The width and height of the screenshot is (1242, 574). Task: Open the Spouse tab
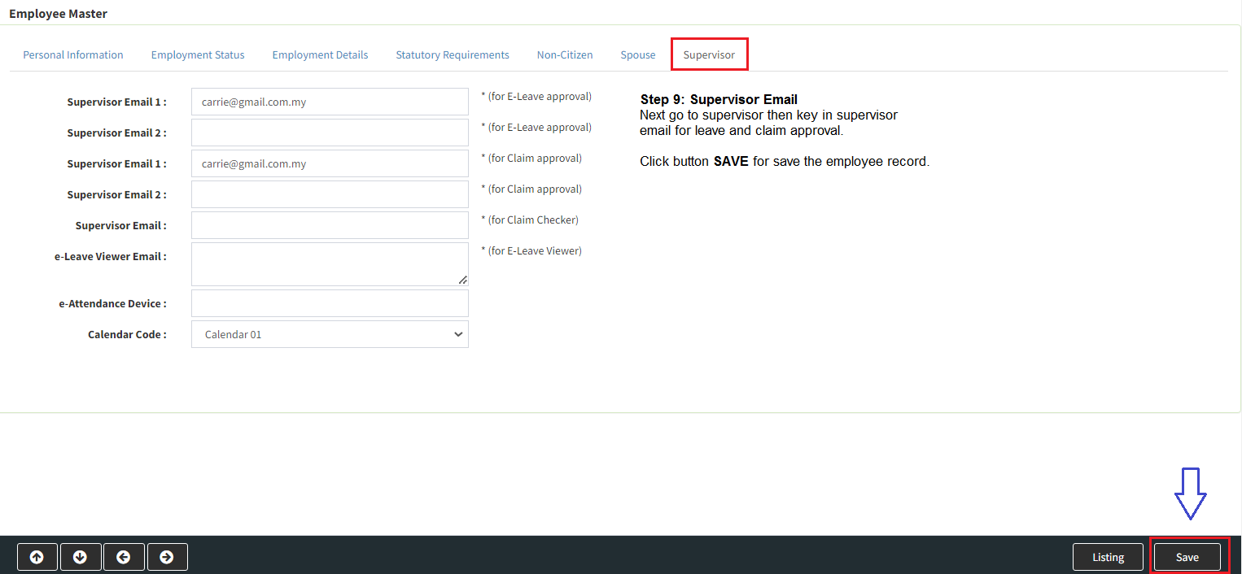(638, 54)
